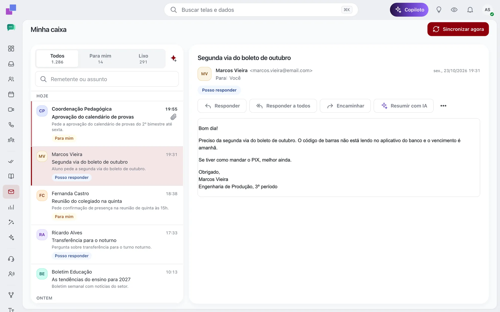Open the Coordenação Pedagógica email
This screenshot has height=312, width=500.
click(107, 124)
